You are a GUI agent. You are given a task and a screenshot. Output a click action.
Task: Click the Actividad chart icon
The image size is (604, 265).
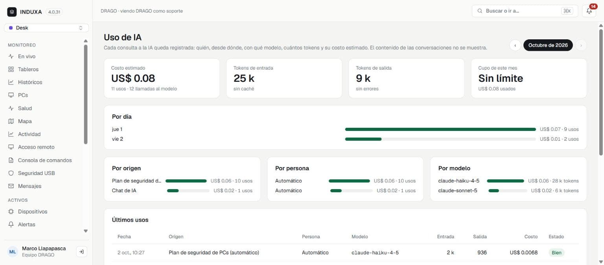click(x=11, y=134)
